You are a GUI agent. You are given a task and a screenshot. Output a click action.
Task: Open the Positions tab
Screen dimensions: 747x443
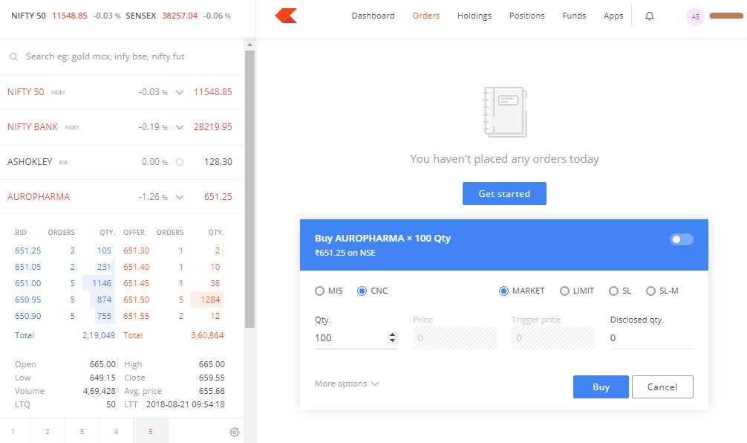click(527, 16)
